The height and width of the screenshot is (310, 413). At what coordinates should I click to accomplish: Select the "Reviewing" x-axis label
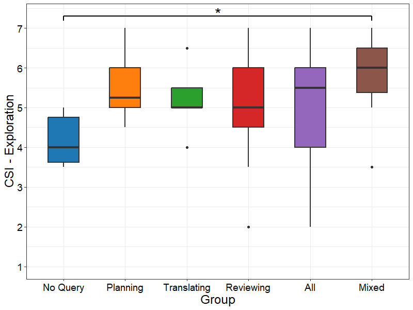[248, 288]
